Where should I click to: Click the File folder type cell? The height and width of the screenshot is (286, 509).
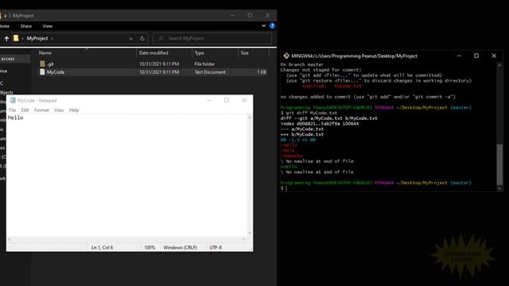[204, 64]
